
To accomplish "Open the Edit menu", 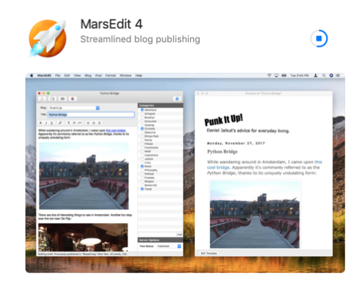I will pyautogui.click(x=67, y=75).
